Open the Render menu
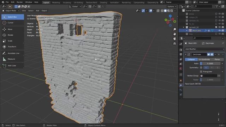The image size is (226, 127). 20,2
